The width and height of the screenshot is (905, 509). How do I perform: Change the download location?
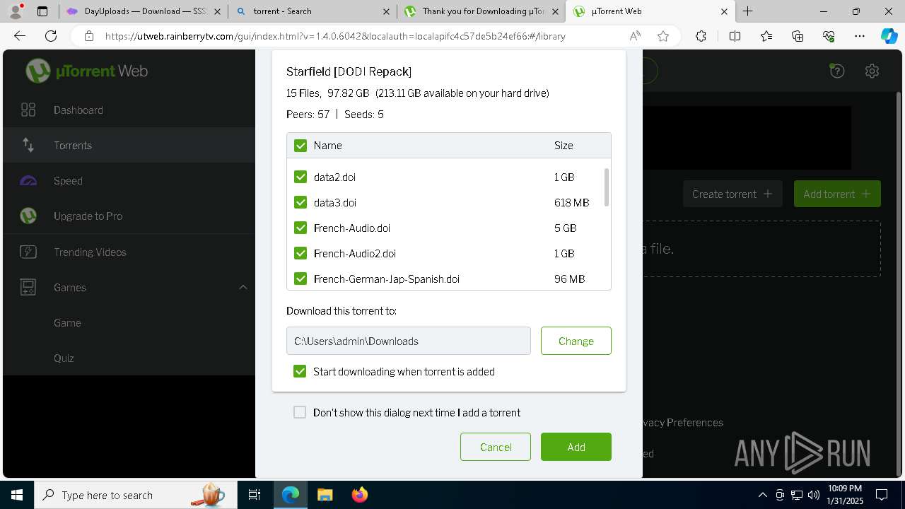click(576, 341)
